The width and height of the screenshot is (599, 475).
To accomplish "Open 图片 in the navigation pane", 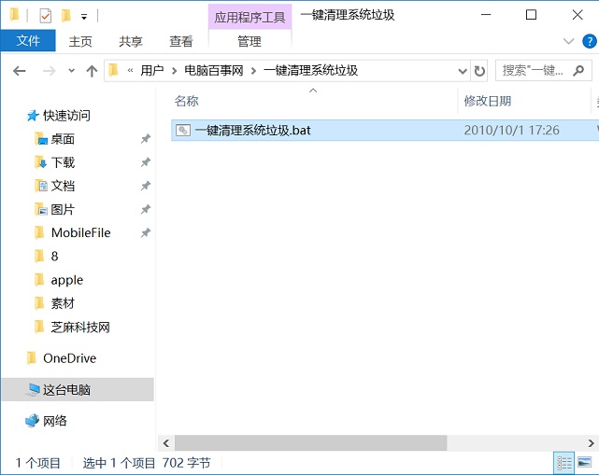I will pyautogui.click(x=63, y=209).
